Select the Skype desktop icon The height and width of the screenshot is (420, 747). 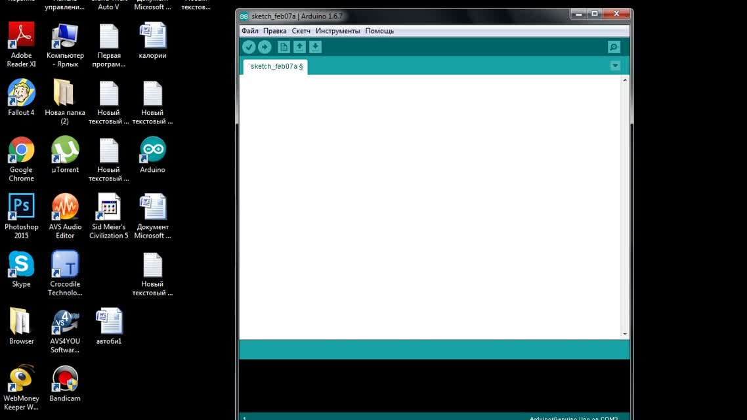[22, 269]
